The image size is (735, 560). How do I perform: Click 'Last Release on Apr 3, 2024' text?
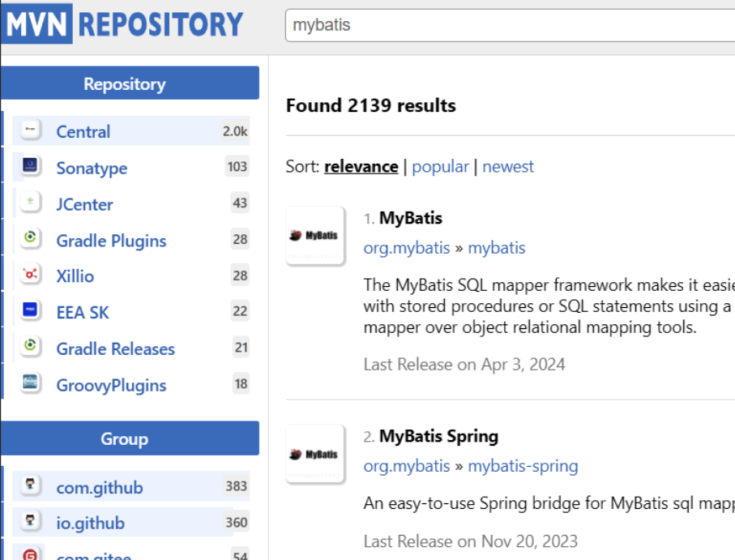[x=464, y=365]
